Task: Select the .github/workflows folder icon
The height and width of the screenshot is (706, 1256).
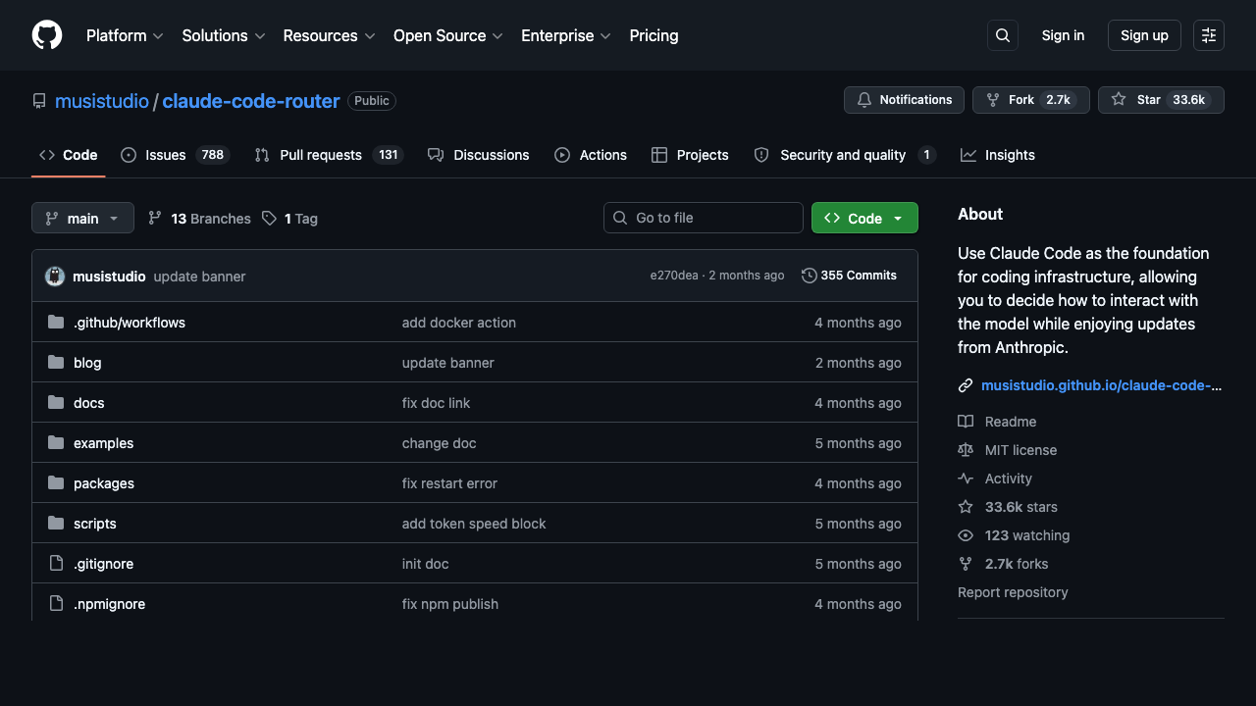Action: tap(56, 323)
